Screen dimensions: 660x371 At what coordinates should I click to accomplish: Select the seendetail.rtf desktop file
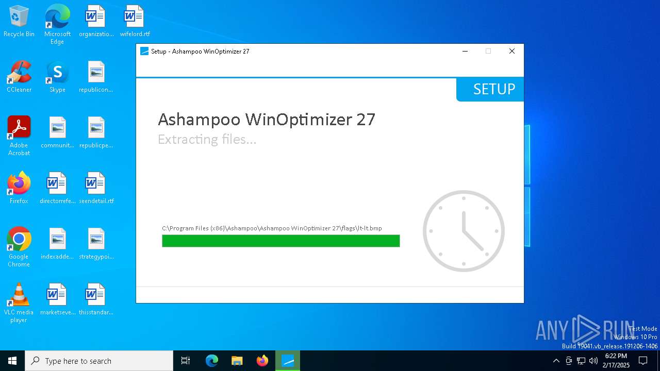coord(96,188)
